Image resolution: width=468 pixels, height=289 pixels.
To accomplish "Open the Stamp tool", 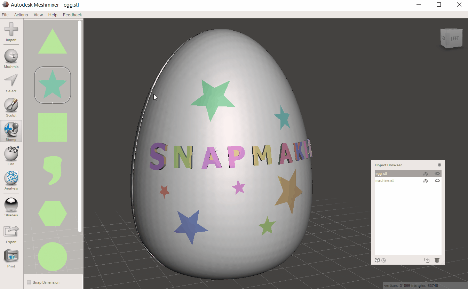I will [11, 131].
